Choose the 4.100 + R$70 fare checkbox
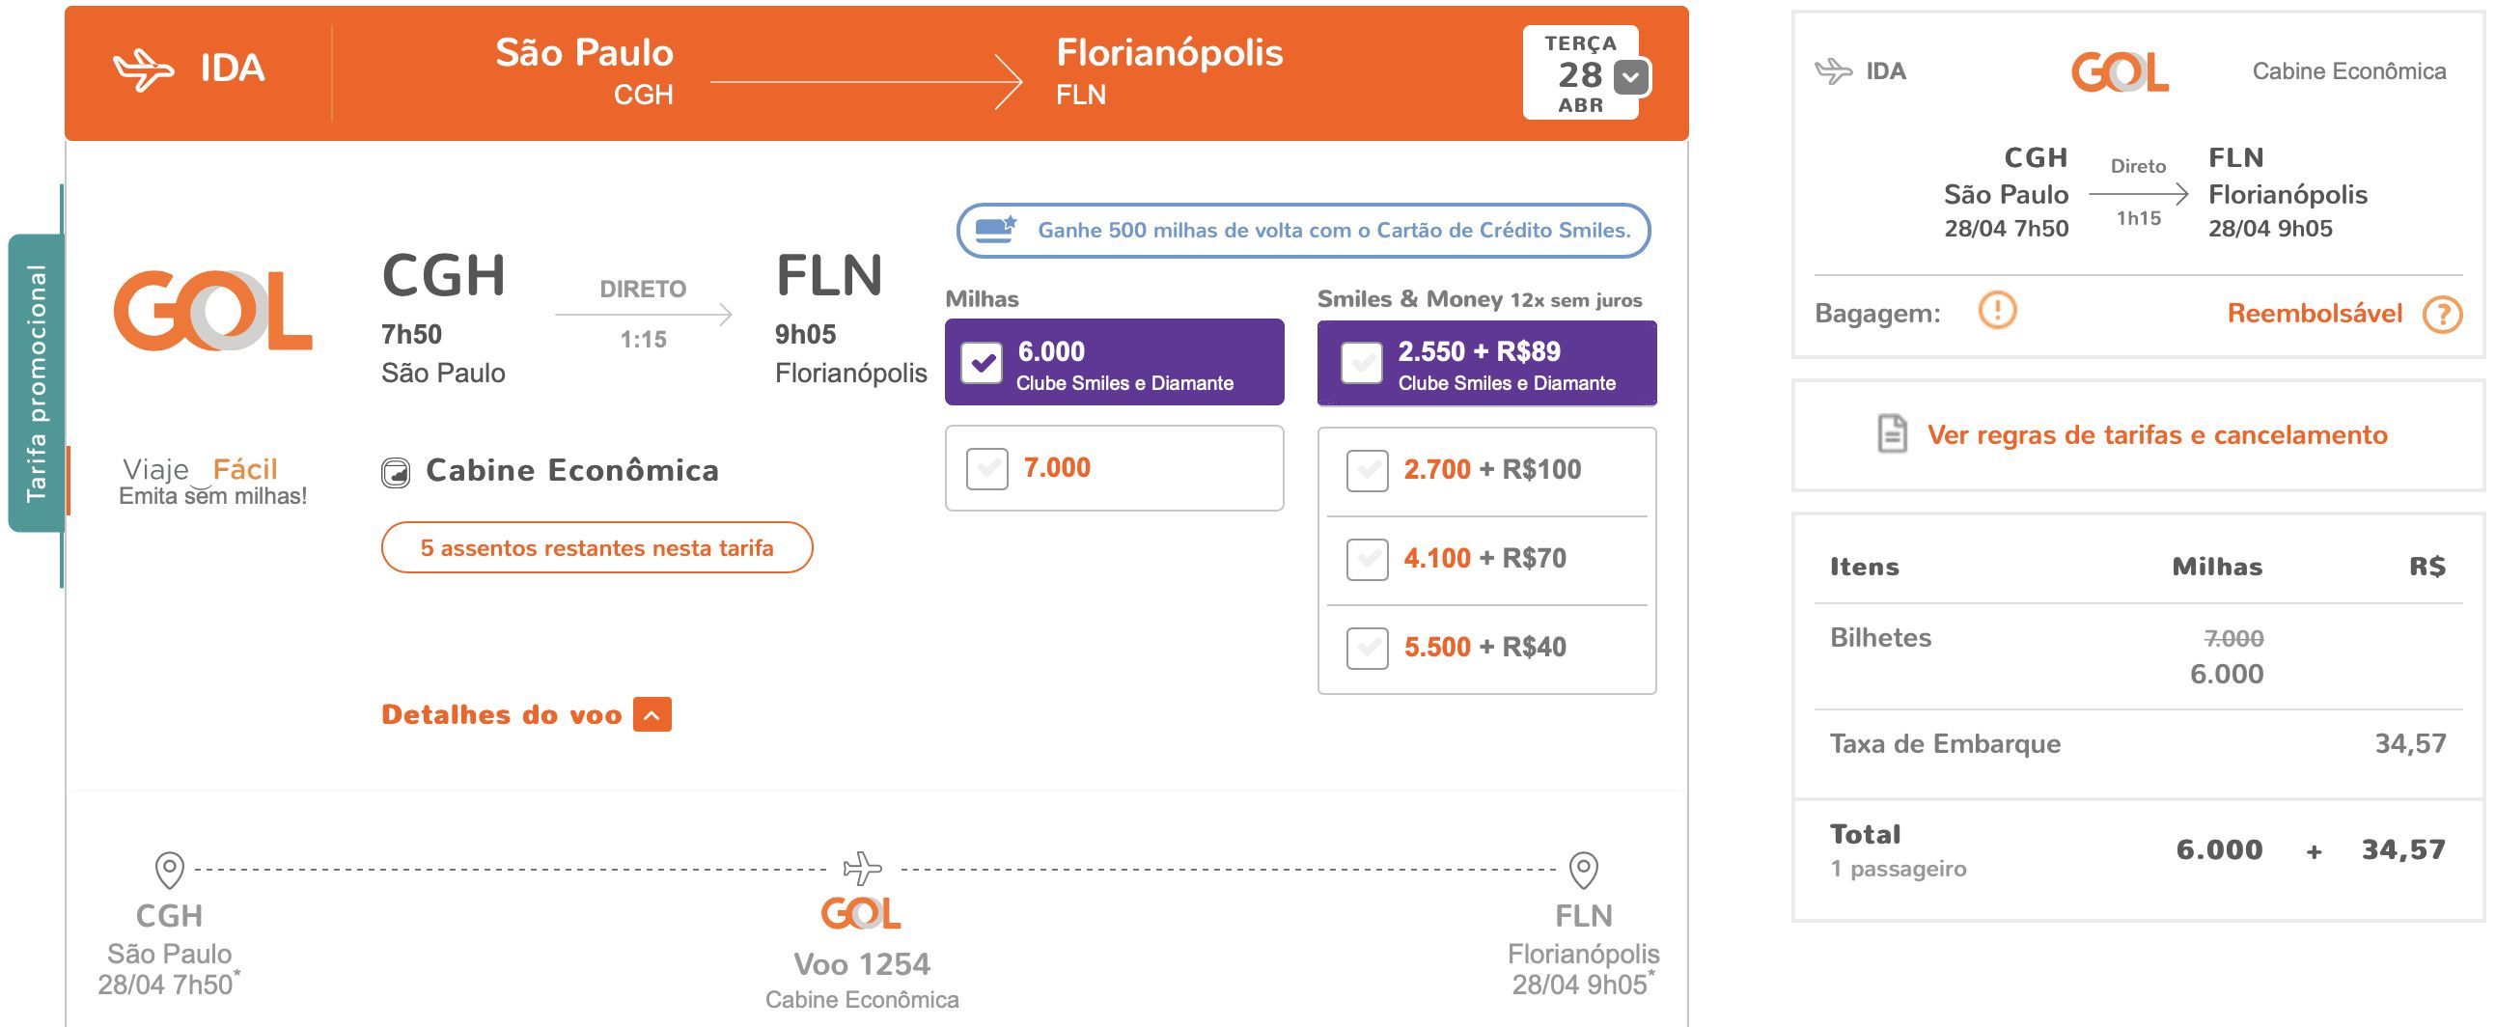This screenshot has width=2496, height=1027. pos(1367,560)
